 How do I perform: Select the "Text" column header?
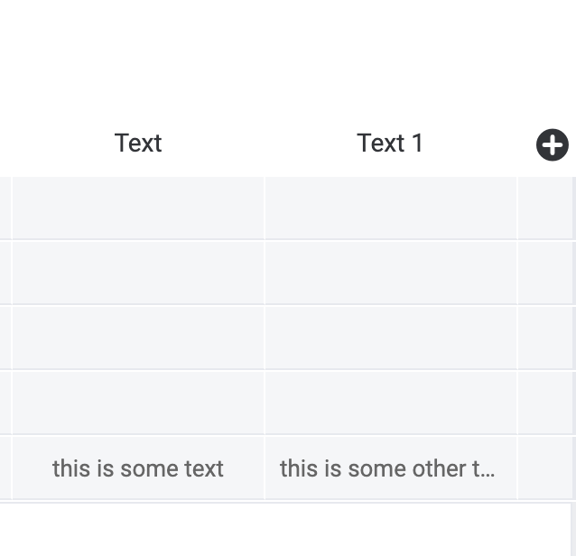click(x=138, y=143)
